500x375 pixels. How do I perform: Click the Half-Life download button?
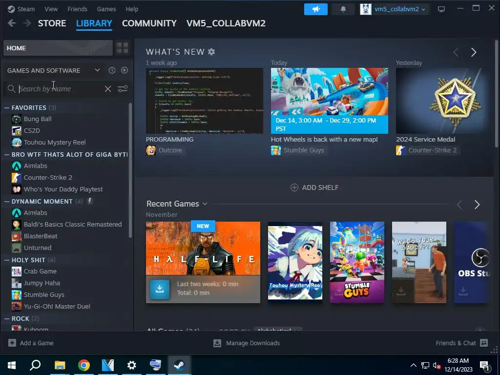[160, 289]
